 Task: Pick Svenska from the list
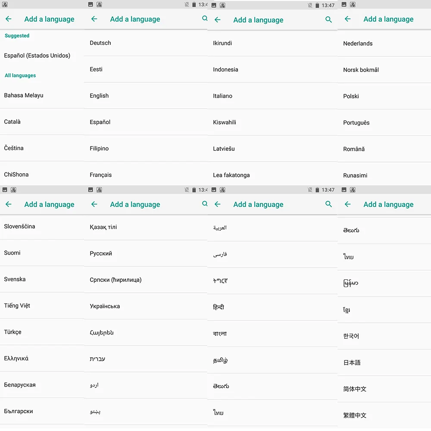coord(42,279)
